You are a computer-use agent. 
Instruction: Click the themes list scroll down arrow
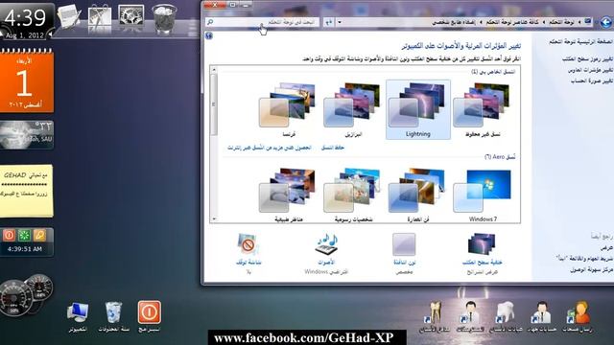(x=214, y=218)
